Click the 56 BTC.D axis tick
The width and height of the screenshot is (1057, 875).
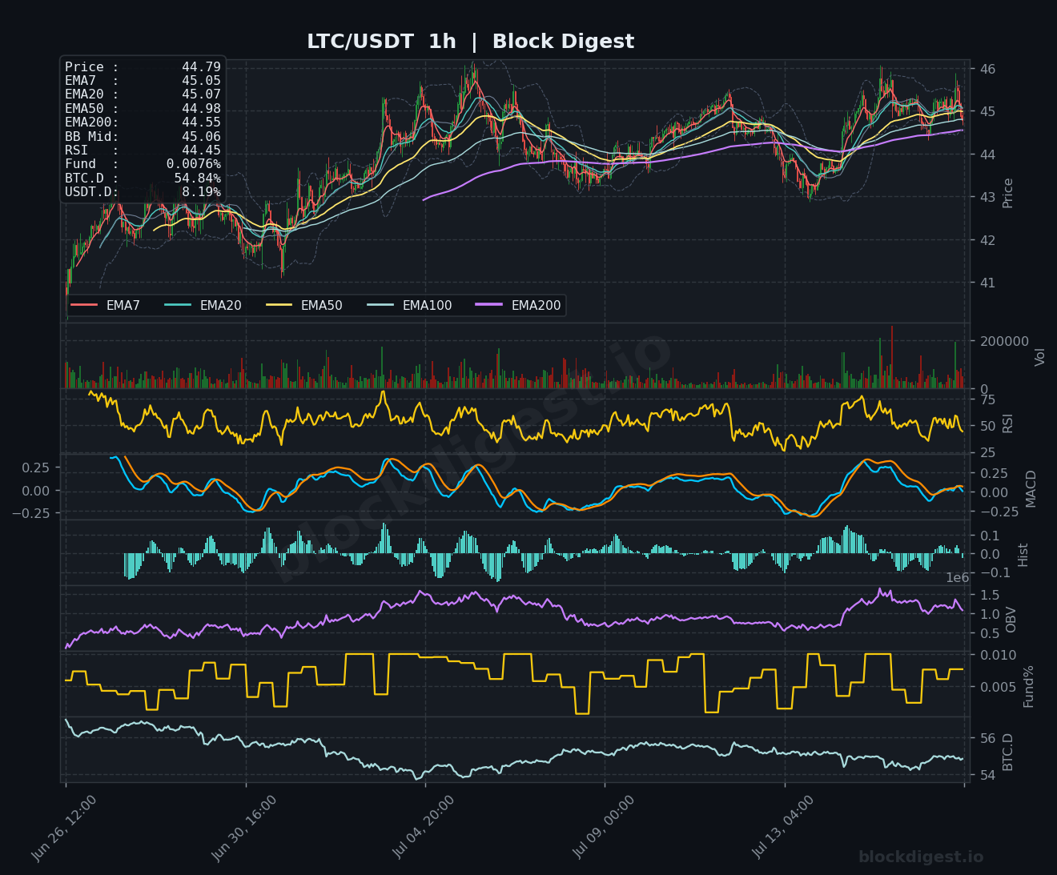pyautogui.click(x=987, y=738)
